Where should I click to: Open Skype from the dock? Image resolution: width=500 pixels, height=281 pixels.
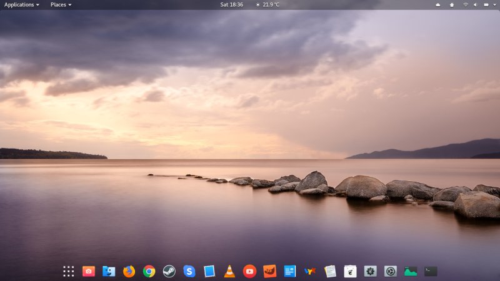tap(189, 271)
